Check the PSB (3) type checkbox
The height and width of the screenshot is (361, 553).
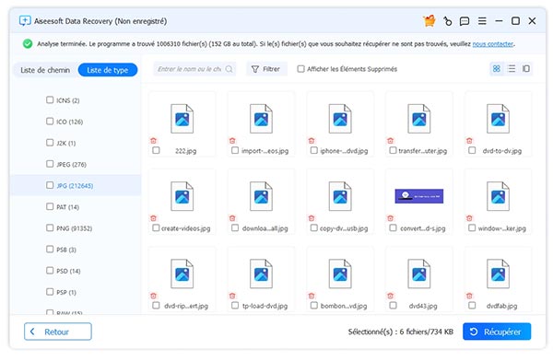click(50, 250)
